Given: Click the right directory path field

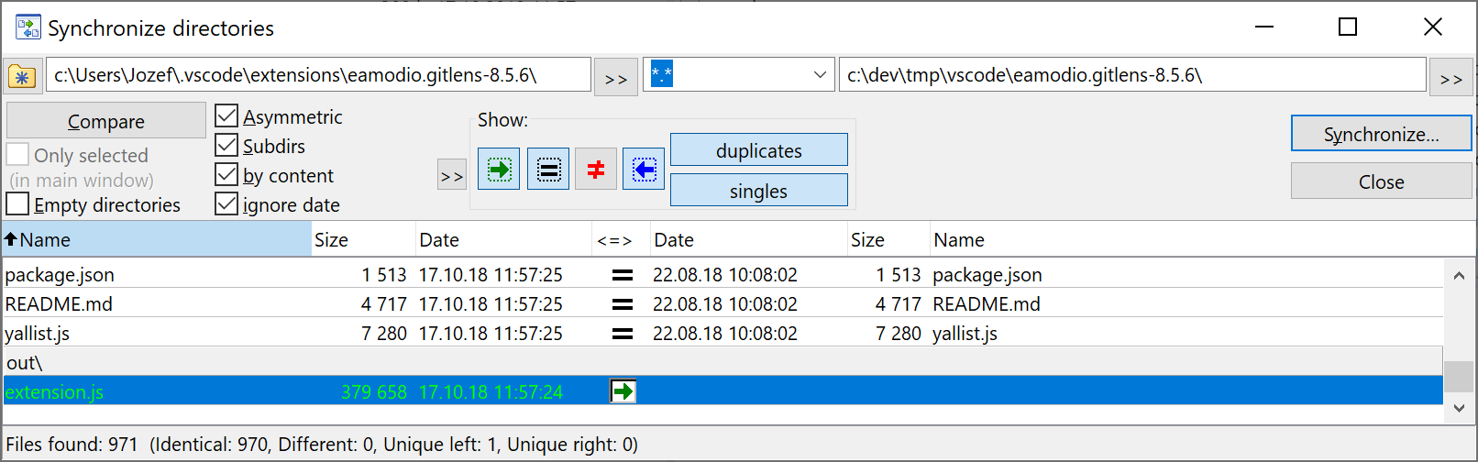Looking at the screenshot, I should pyautogui.click(x=1132, y=75).
